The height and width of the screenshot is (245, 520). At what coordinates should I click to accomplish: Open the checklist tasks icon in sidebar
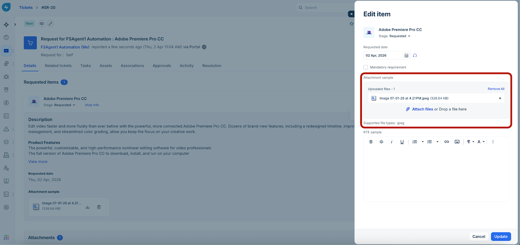(6, 116)
